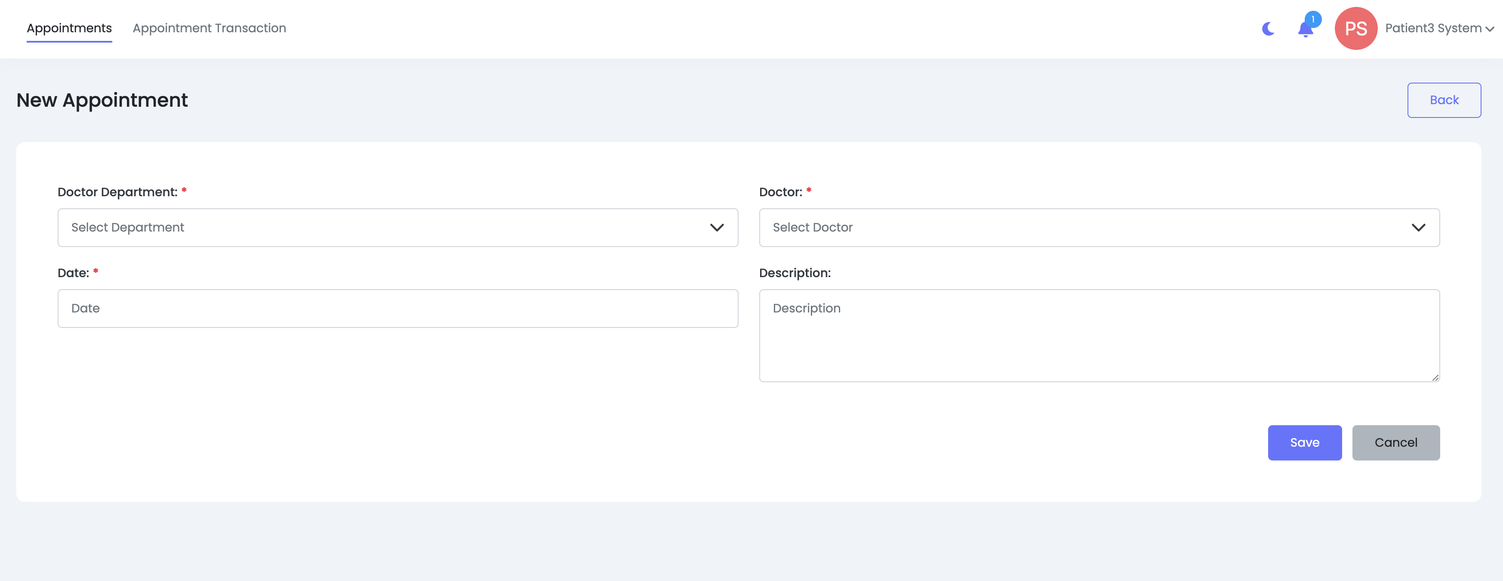Open the Select Doctor dropdown
Image resolution: width=1503 pixels, height=581 pixels.
1099,227
